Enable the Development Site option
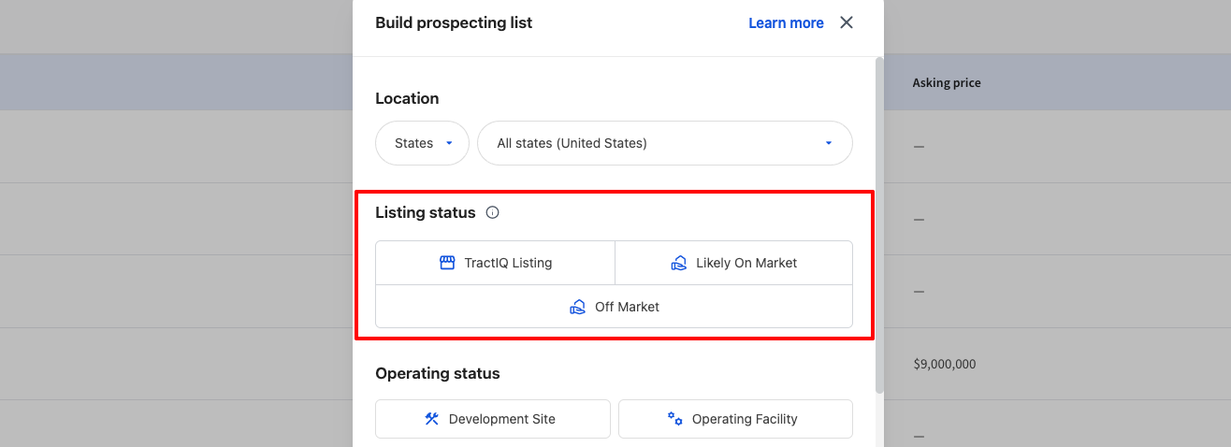The image size is (1231, 447). (493, 419)
